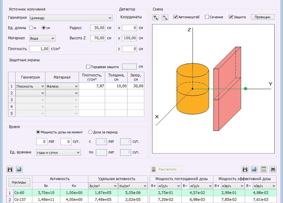The width and height of the screenshot is (283, 203).
Task: Open the Ед. времени годы и сутки dropdown
Action: 58,153
